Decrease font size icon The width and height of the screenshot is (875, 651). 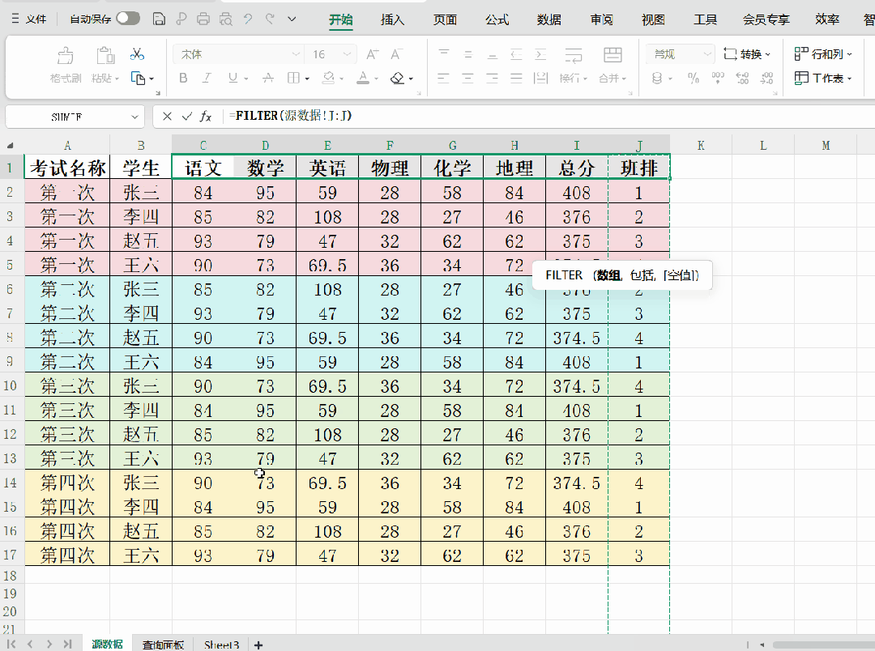point(396,54)
